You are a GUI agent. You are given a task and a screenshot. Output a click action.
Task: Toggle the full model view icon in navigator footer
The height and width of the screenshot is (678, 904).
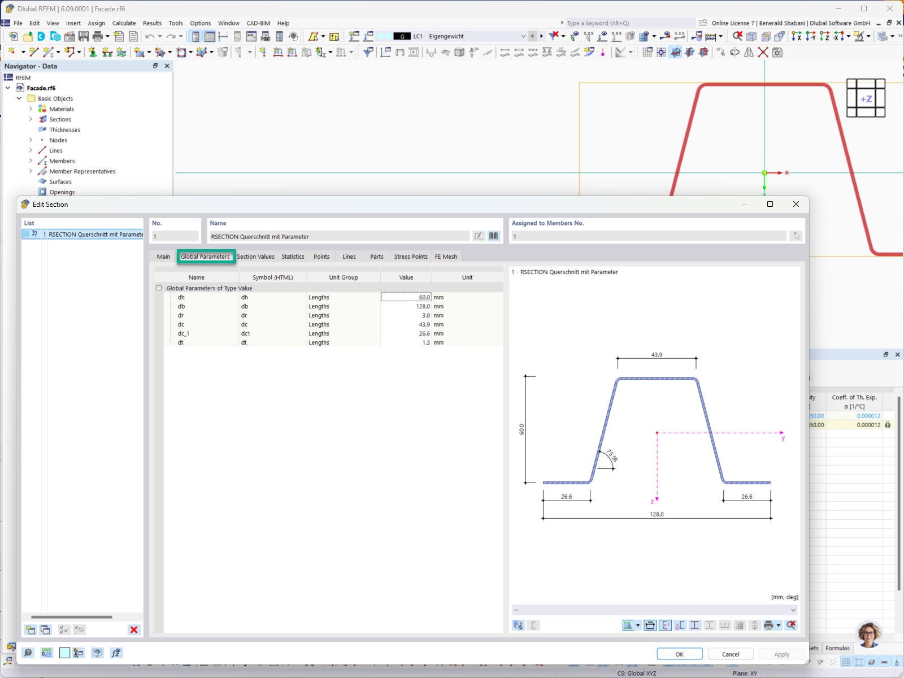(x=97, y=653)
